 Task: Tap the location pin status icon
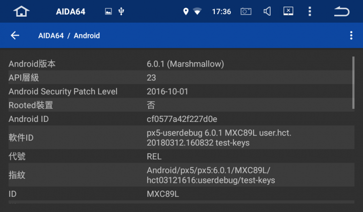[186, 11]
